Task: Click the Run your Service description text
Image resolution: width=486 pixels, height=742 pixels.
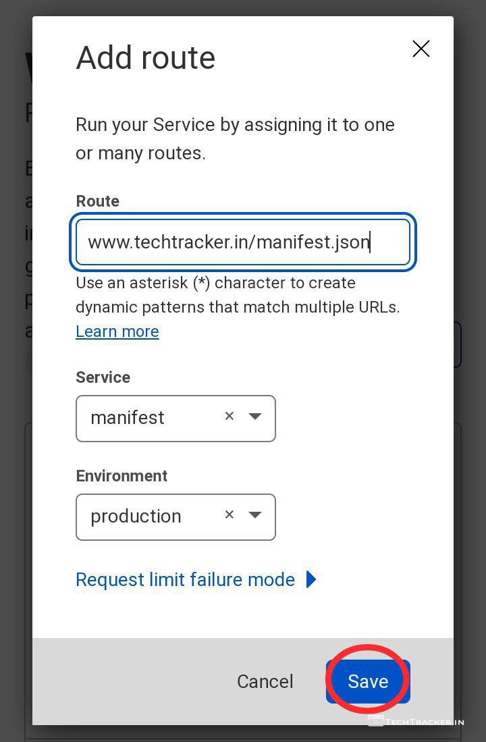Action: (235, 138)
